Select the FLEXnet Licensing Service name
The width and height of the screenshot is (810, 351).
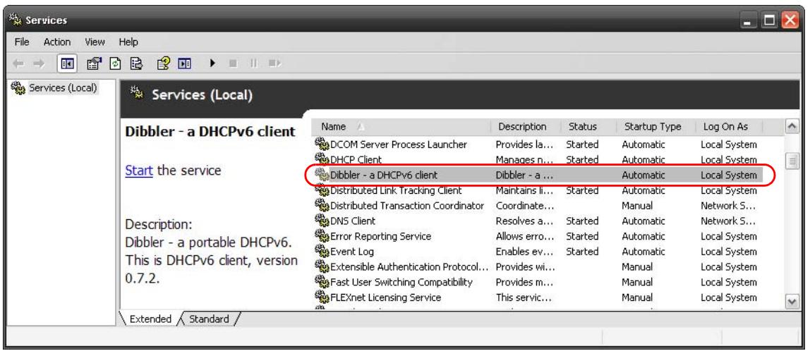click(385, 297)
